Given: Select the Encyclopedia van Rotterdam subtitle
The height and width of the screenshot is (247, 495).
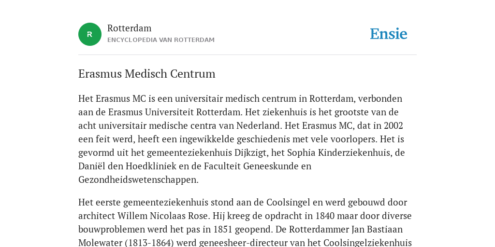Looking at the screenshot, I should coord(161,40).
